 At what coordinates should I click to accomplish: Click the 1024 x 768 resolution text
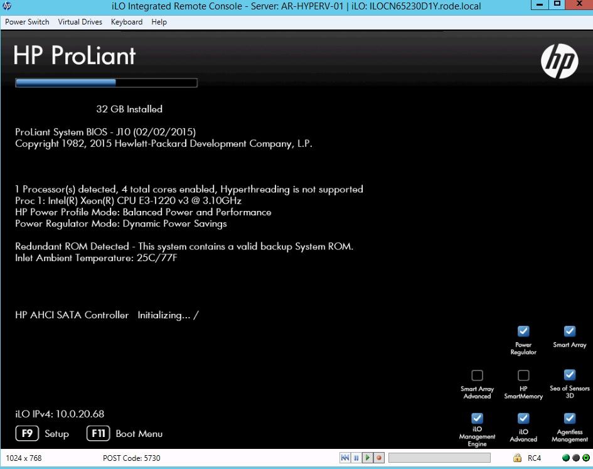point(23,458)
